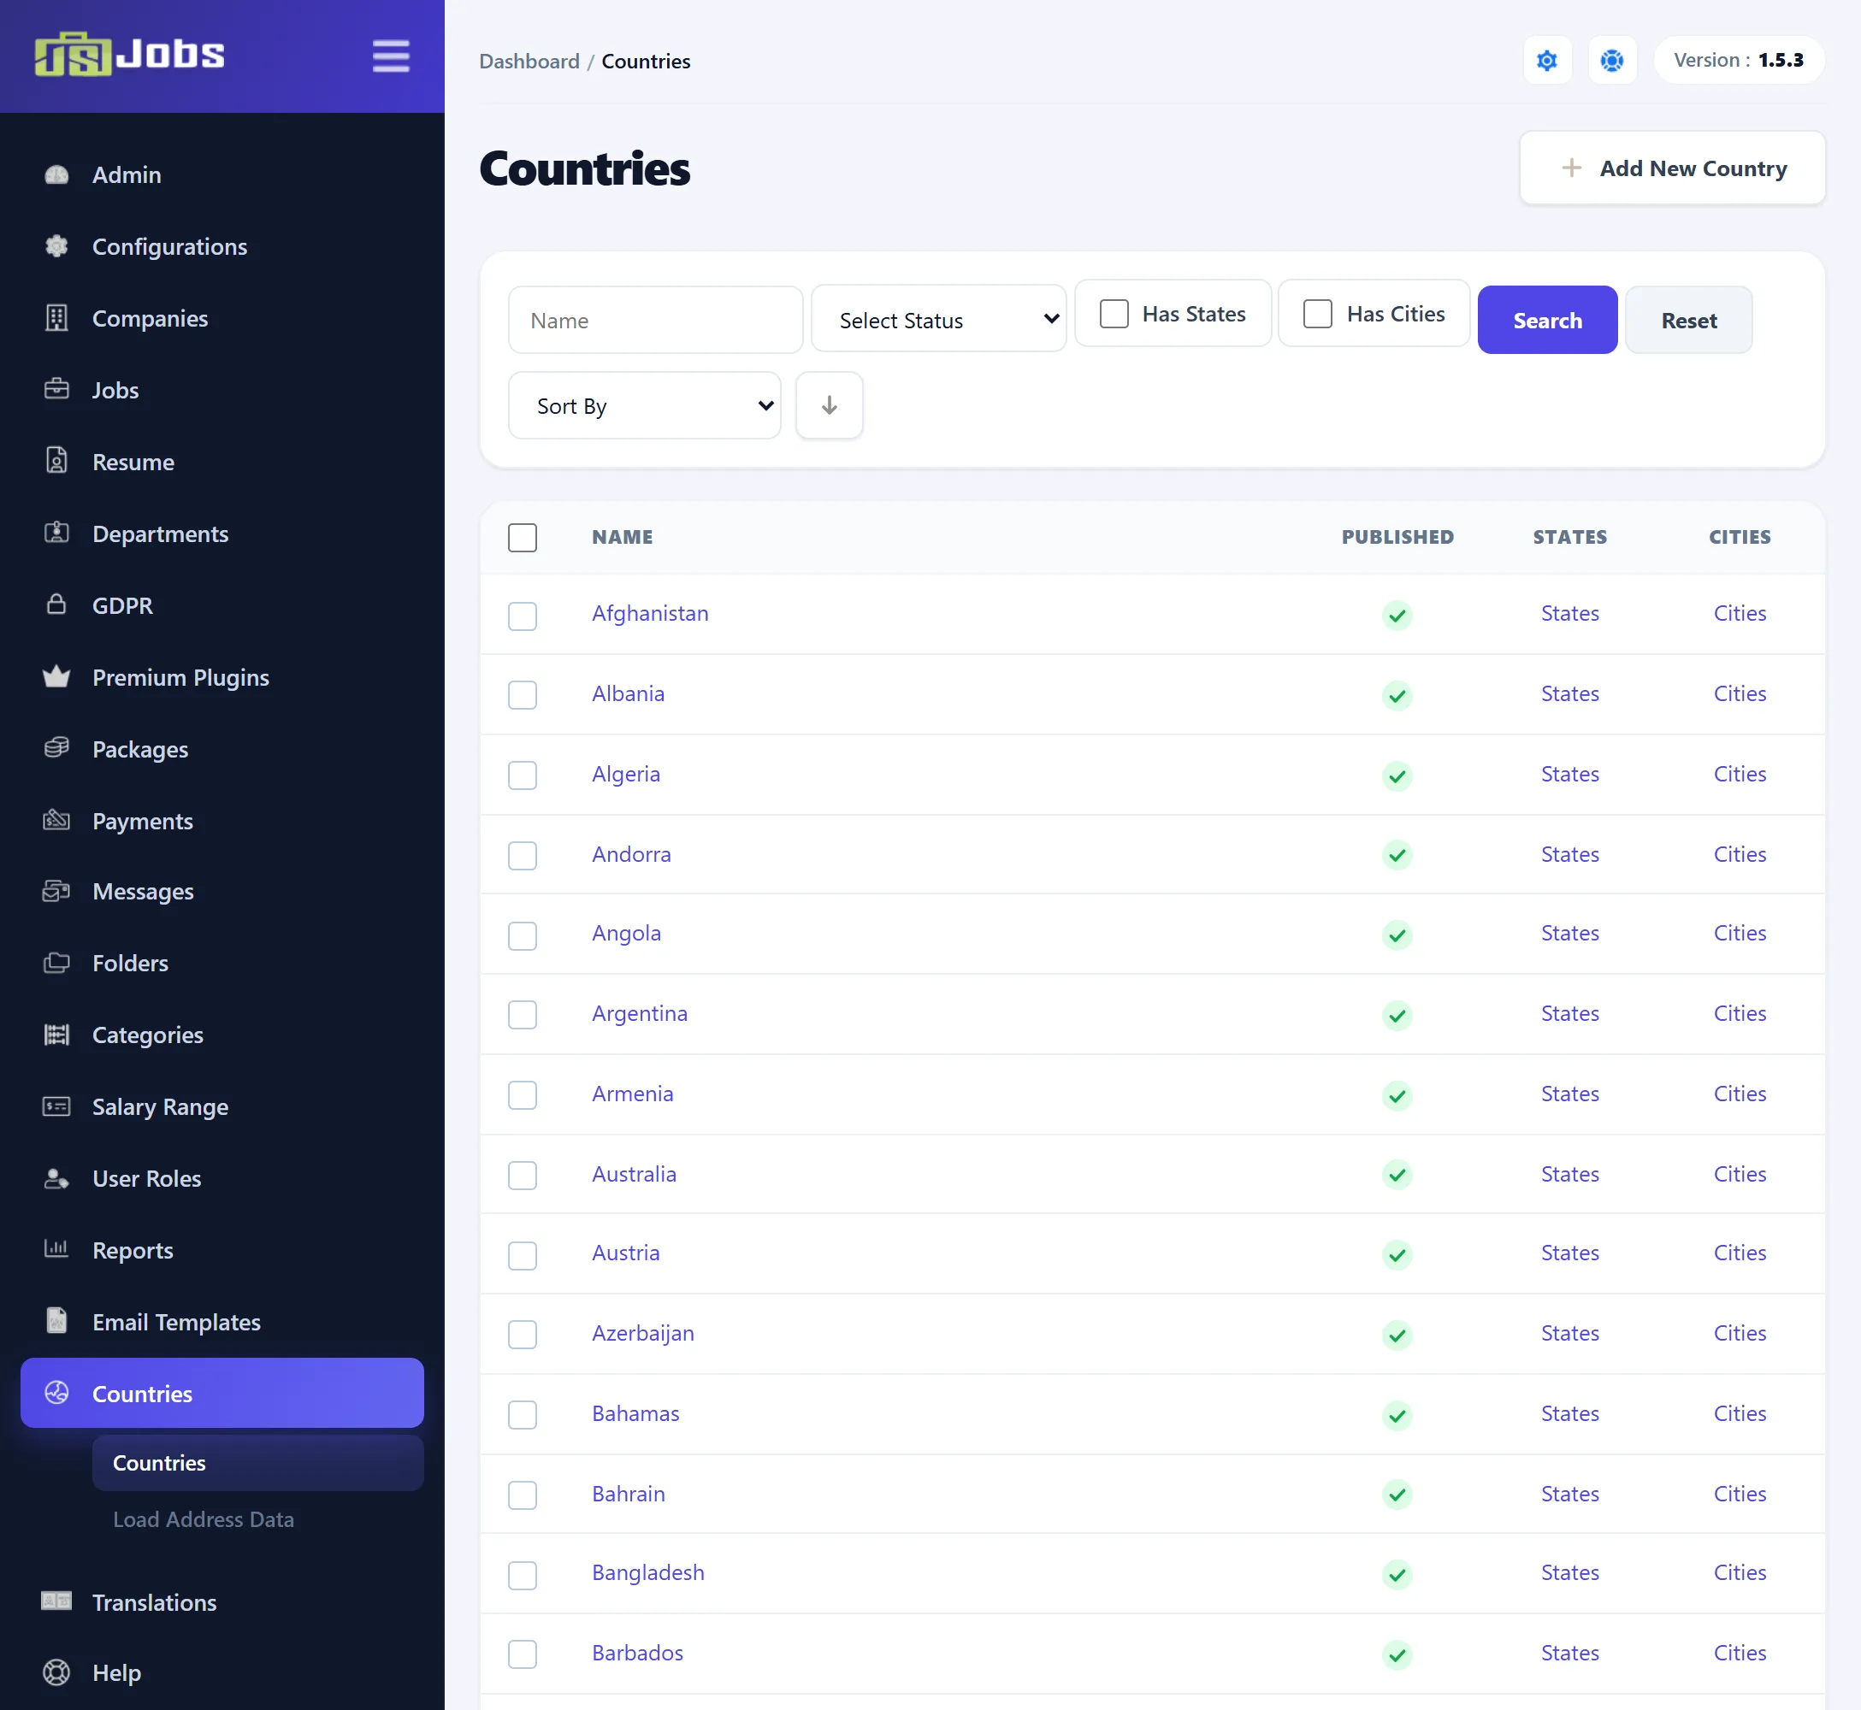Toggle the hamburger sidebar menu icon
1861x1710 pixels.
[x=391, y=56]
